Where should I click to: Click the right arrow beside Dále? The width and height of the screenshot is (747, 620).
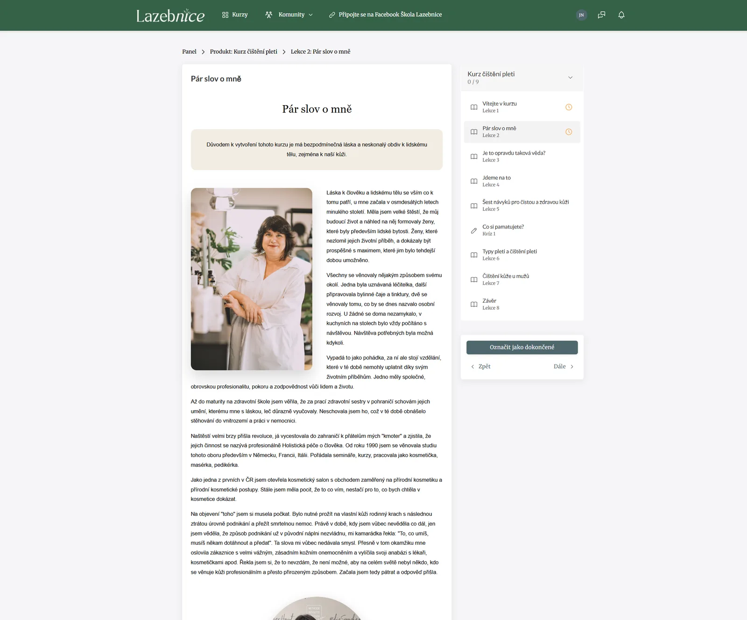click(572, 367)
